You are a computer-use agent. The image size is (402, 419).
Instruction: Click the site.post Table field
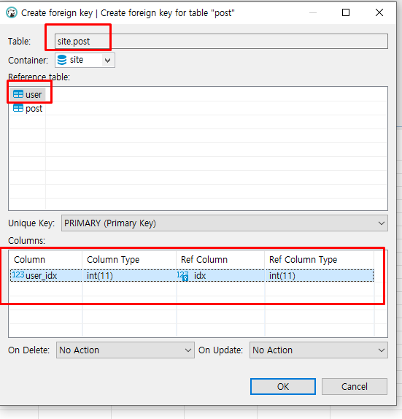coord(222,41)
